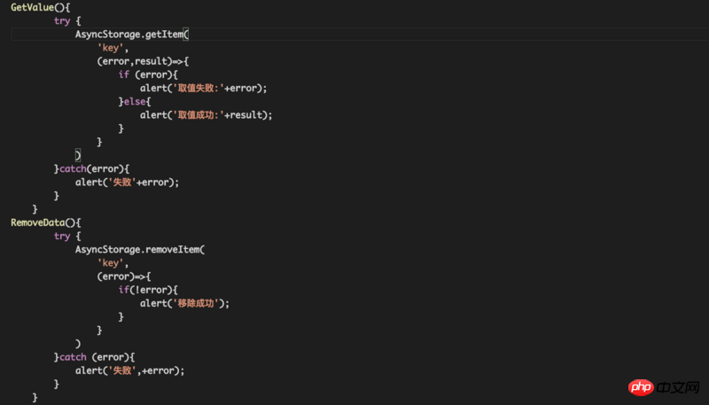Click the '移除成功' alert string
709x405 pixels.
196,303
